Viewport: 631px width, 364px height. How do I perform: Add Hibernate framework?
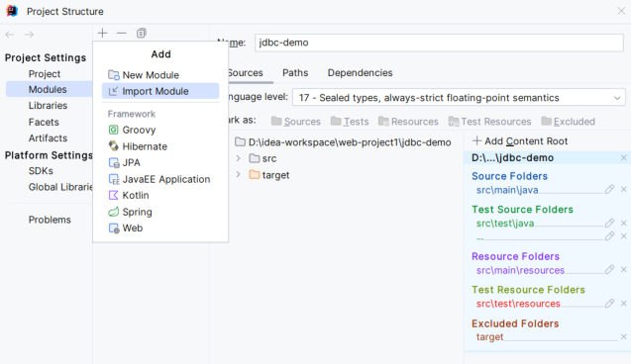(x=160, y=146)
